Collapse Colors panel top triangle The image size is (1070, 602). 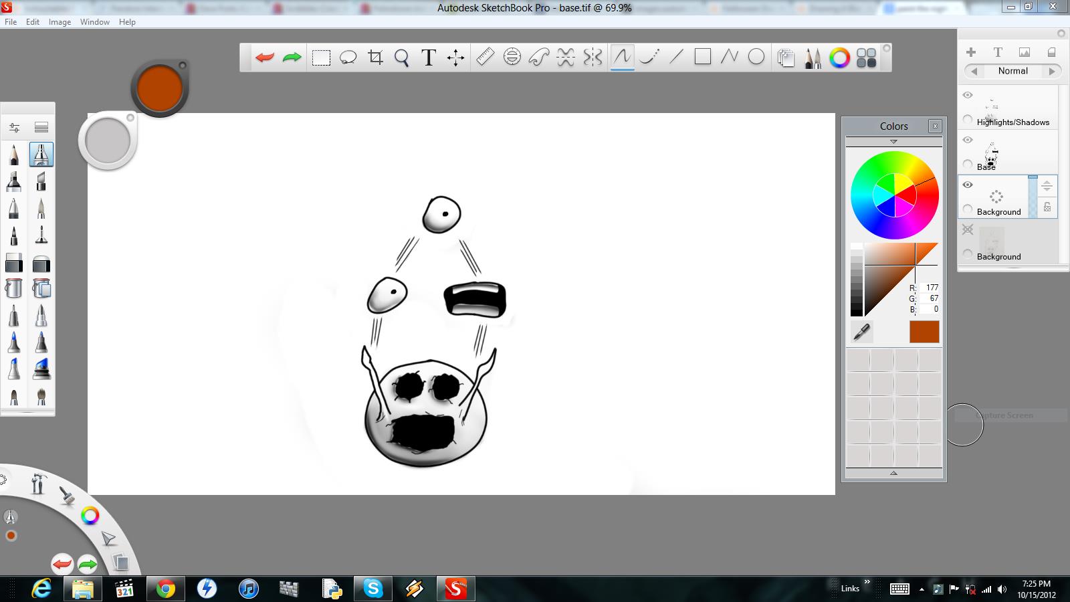[x=893, y=142]
